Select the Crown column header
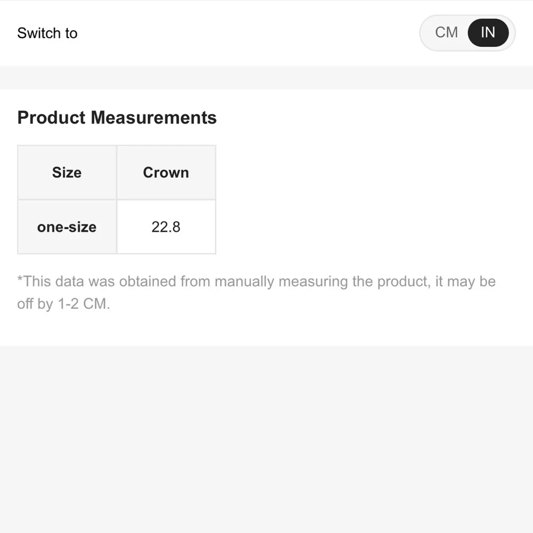The image size is (533, 533). [166, 172]
